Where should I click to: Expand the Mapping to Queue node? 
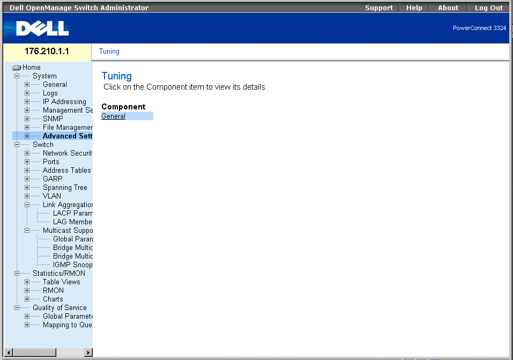point(27,325)
